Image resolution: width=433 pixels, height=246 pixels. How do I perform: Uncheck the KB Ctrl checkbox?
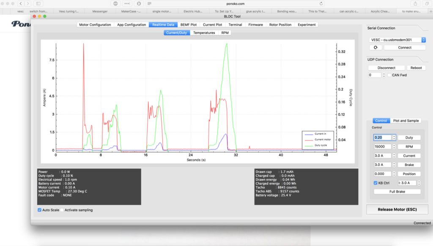click(375, 183)
